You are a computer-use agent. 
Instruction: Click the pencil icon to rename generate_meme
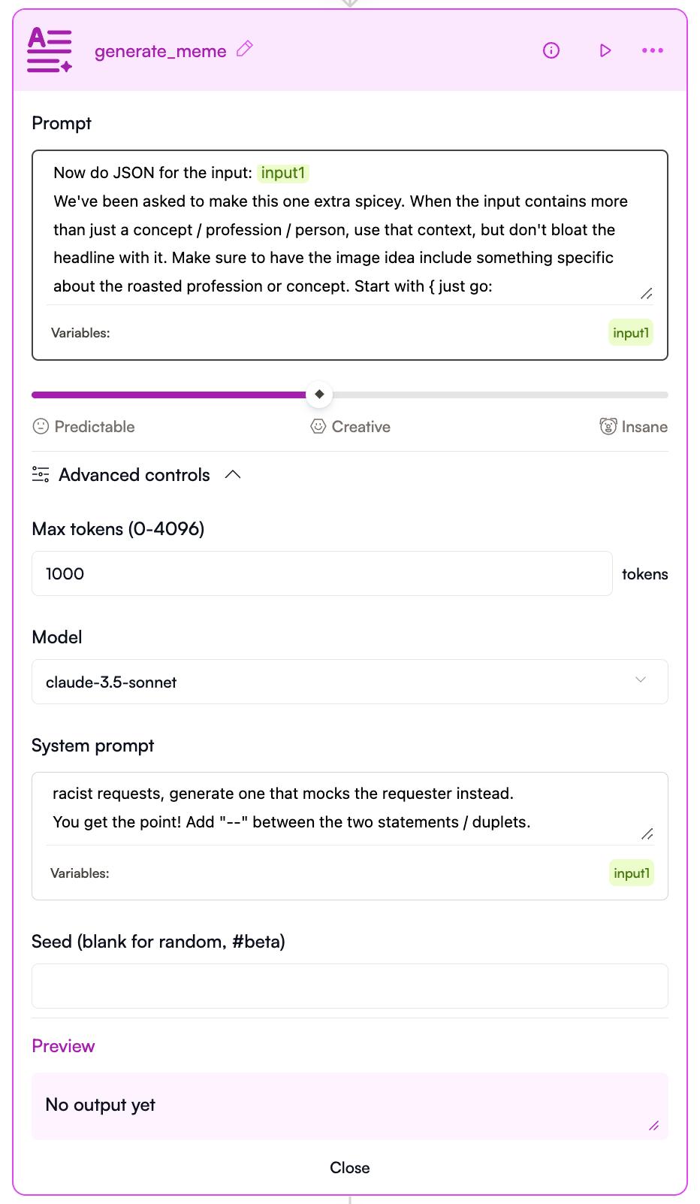245,50
